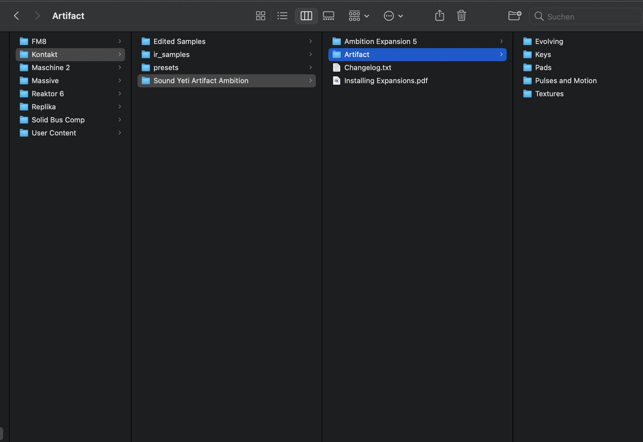Select the FM8 folder
This screenshot has width=643, height=442.
70,41
